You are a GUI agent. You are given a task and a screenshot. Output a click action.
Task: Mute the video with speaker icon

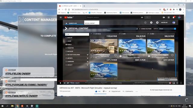(68, 83)
